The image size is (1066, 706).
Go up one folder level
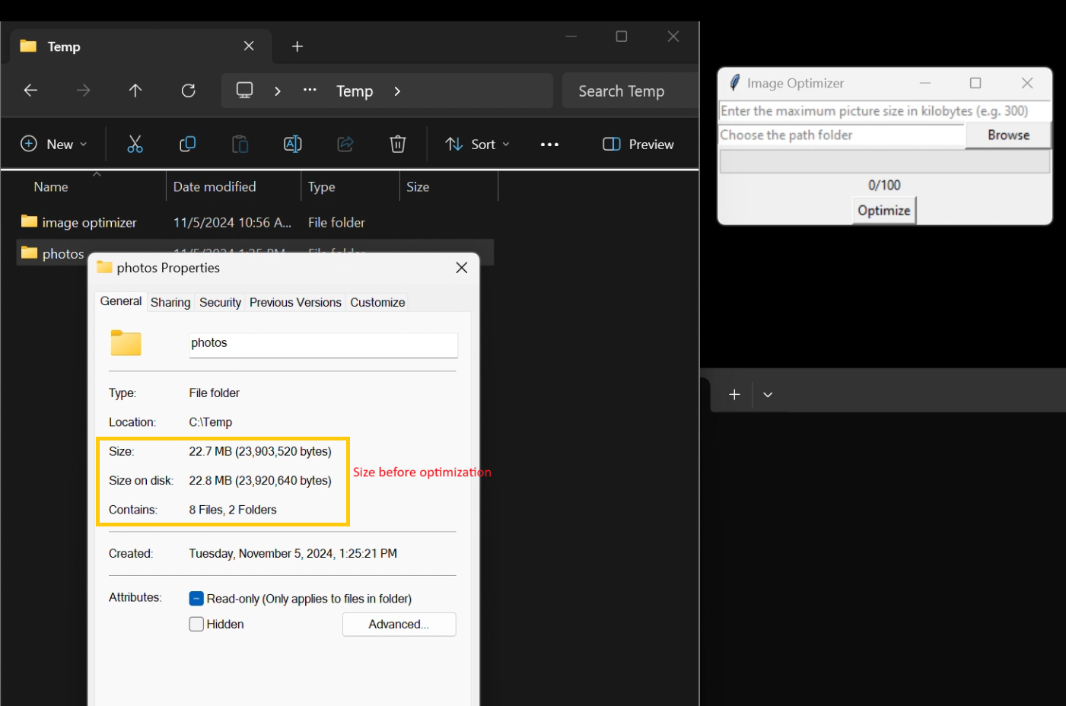point(135,91)
